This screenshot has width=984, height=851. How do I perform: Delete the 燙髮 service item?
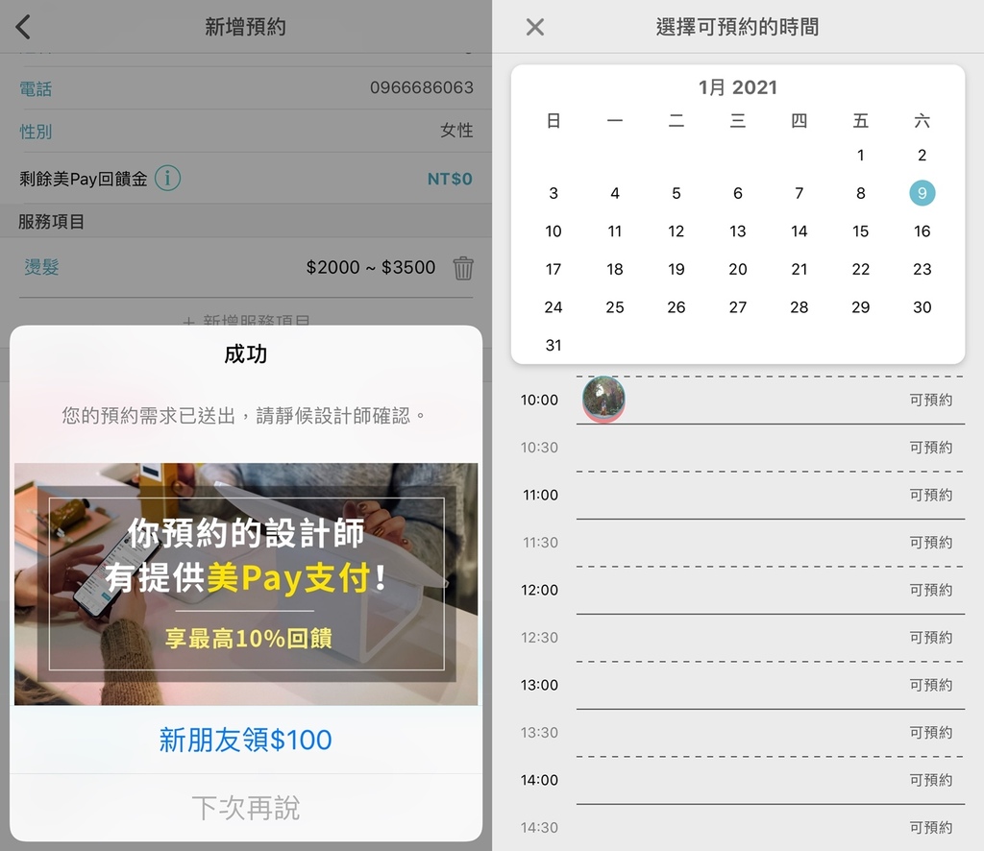(x=463, y=268)
